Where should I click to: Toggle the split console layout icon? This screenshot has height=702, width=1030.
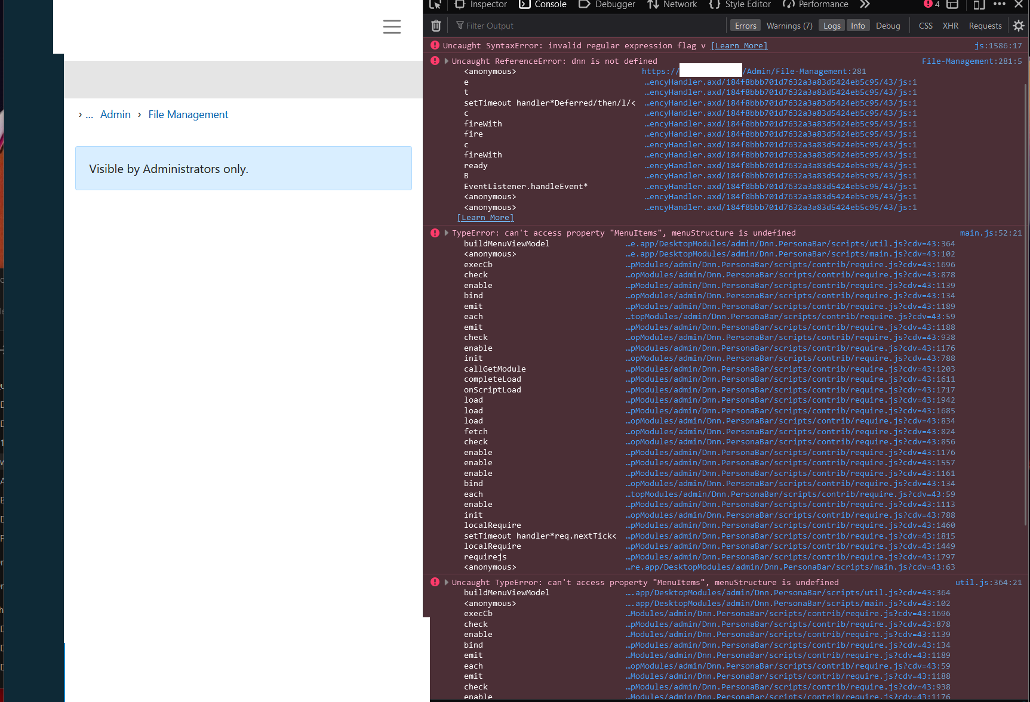952,5
